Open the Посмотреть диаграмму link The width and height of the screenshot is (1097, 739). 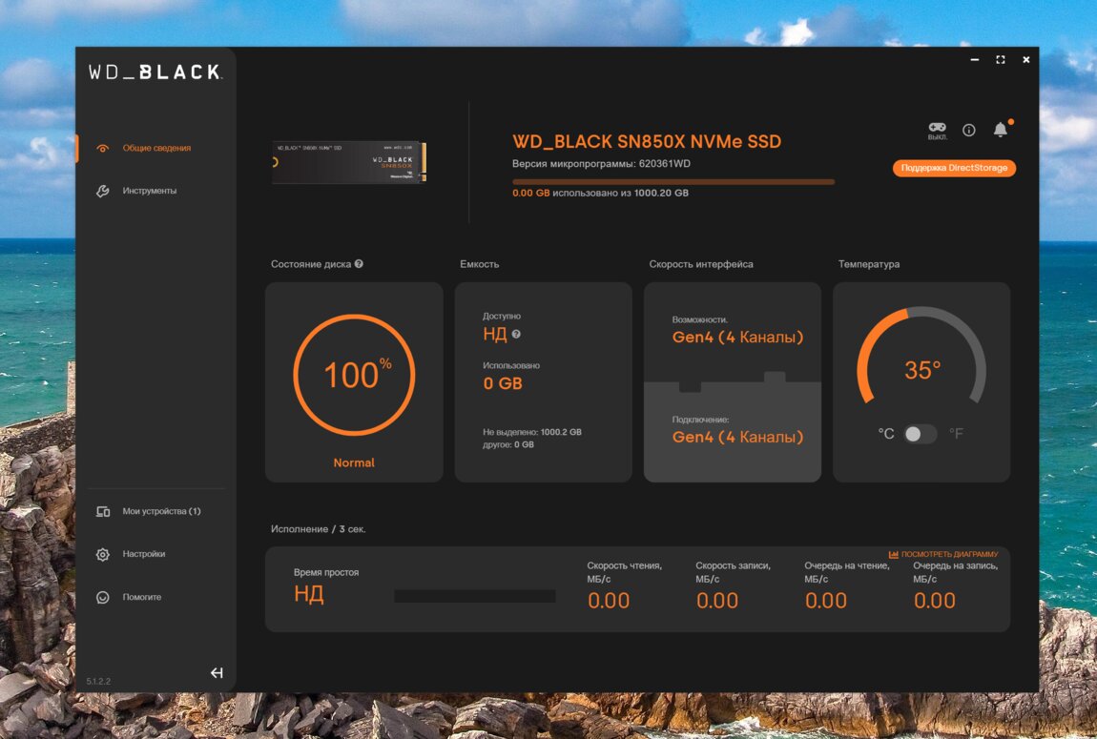(x=943, y=554)
